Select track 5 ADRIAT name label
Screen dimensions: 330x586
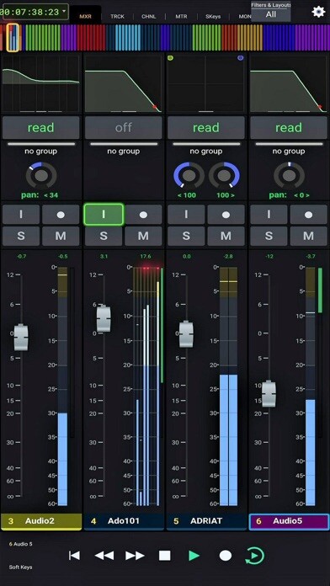click(206, 521)
